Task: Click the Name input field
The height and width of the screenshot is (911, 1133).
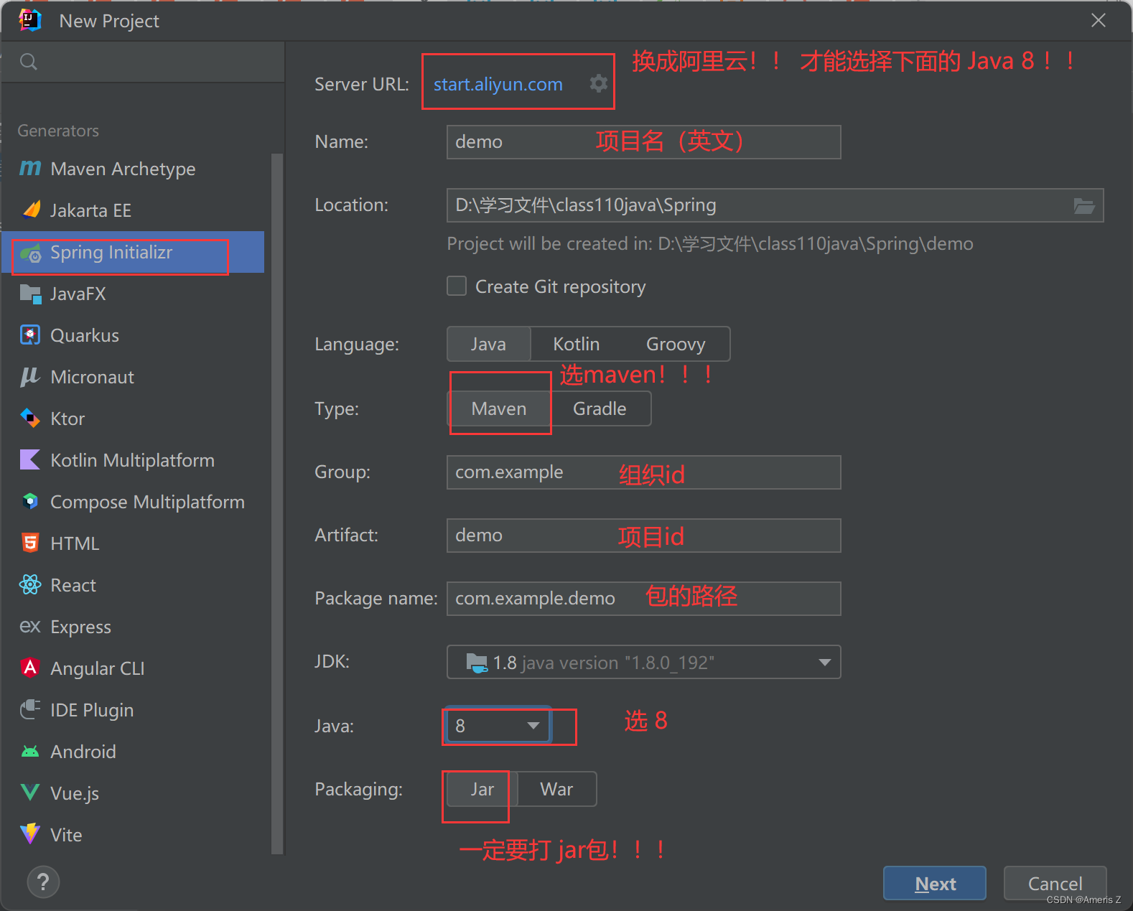Action: [643, 142]
